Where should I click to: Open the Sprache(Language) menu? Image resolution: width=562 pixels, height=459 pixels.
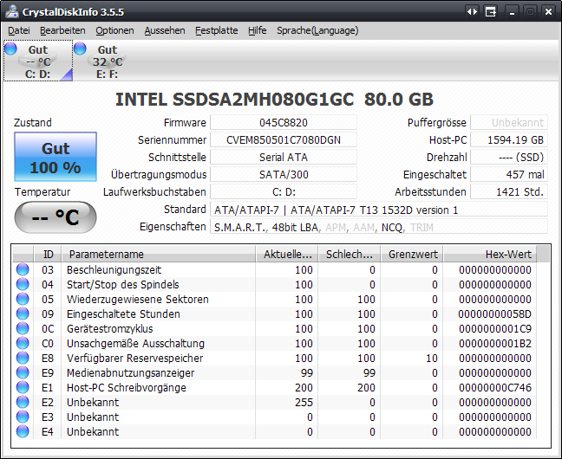click(x=317, y=31)
